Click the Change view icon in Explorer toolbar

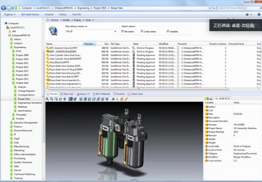(247, 14)
